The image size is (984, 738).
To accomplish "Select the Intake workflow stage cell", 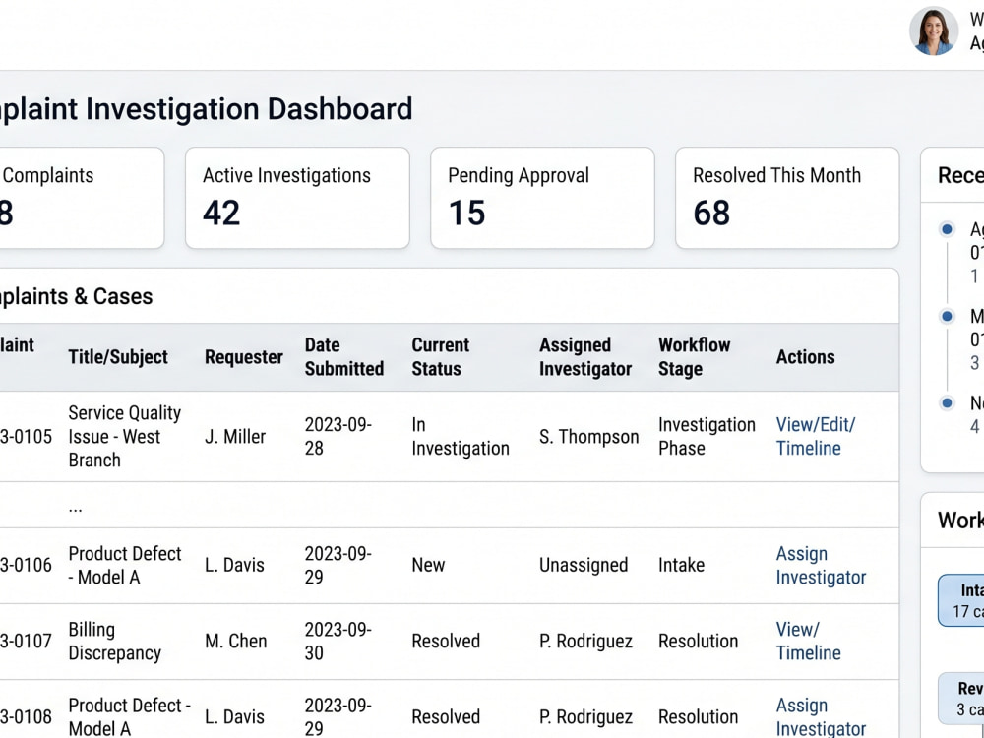I will pos(681,565).
